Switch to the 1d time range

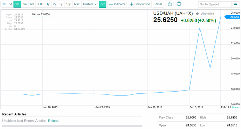pos(4,4)
